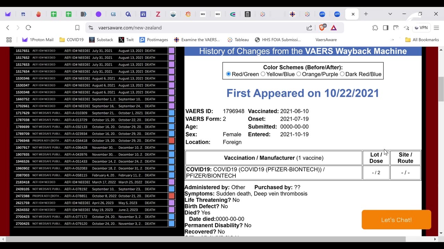Select row 2621759 dated April 26, 2023

[x=94, y=203]
